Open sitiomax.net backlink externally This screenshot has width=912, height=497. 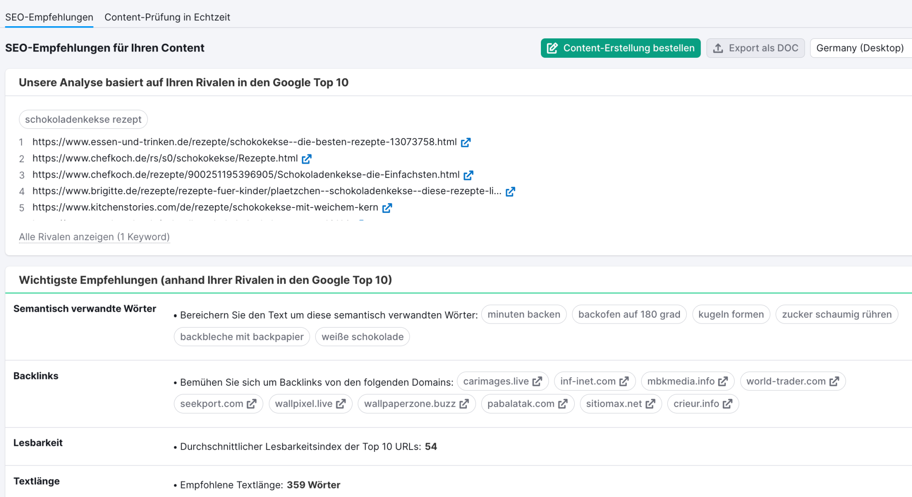pyautogui.click(x=650, y=403)
